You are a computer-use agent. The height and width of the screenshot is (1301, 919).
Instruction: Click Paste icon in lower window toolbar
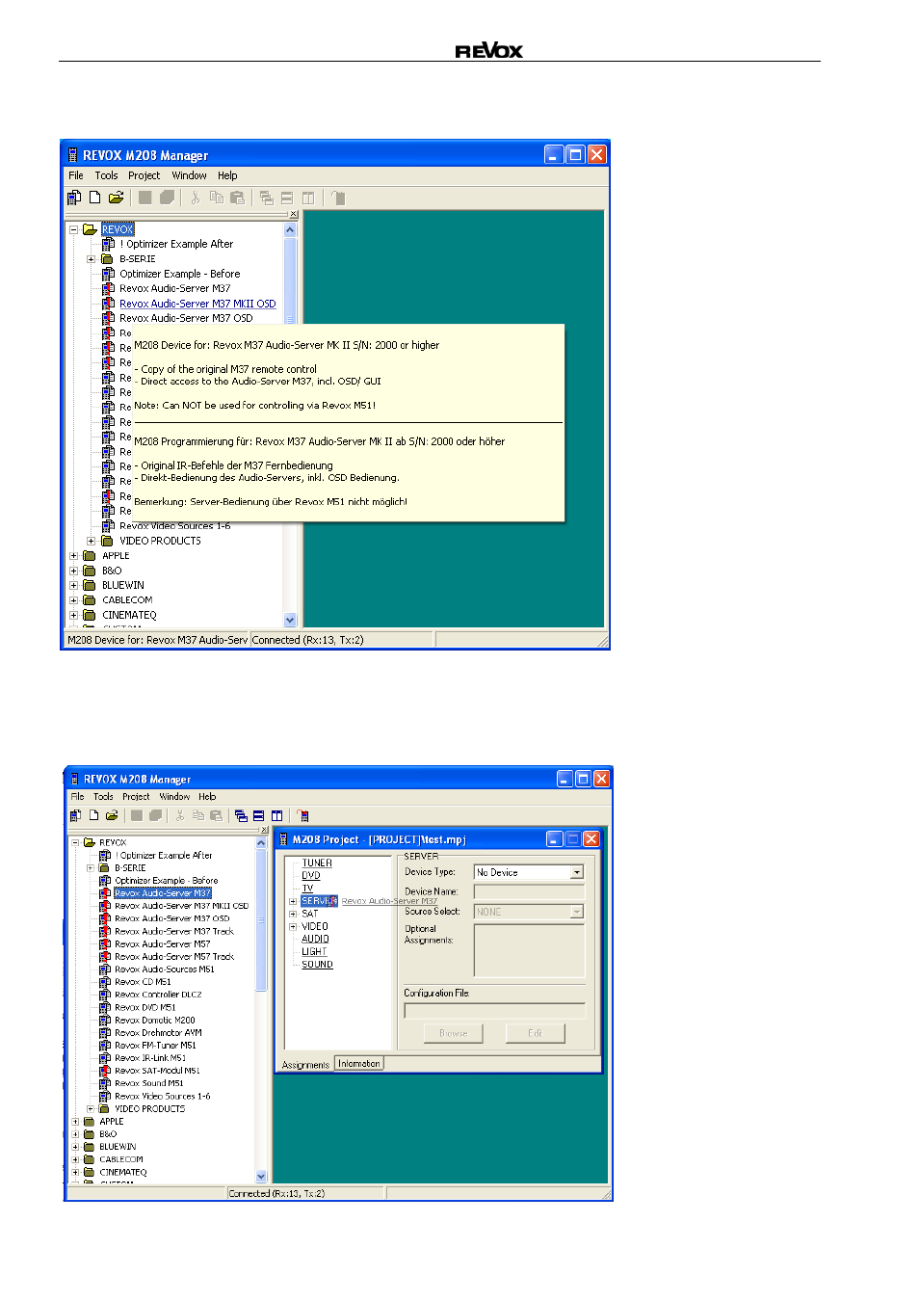coord(216,815)
